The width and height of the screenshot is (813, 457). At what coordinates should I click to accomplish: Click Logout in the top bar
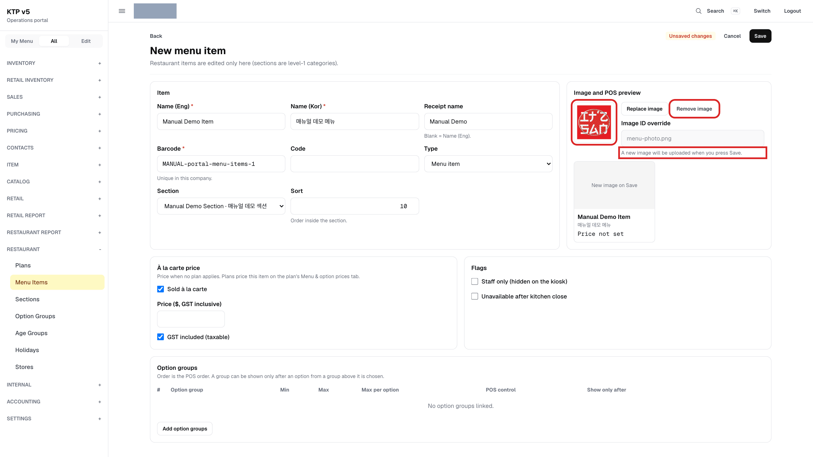[x=792, y=11]
